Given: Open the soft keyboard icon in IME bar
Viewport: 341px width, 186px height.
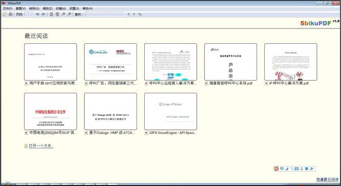Looking at the screenshot, I should click(297, 169).
